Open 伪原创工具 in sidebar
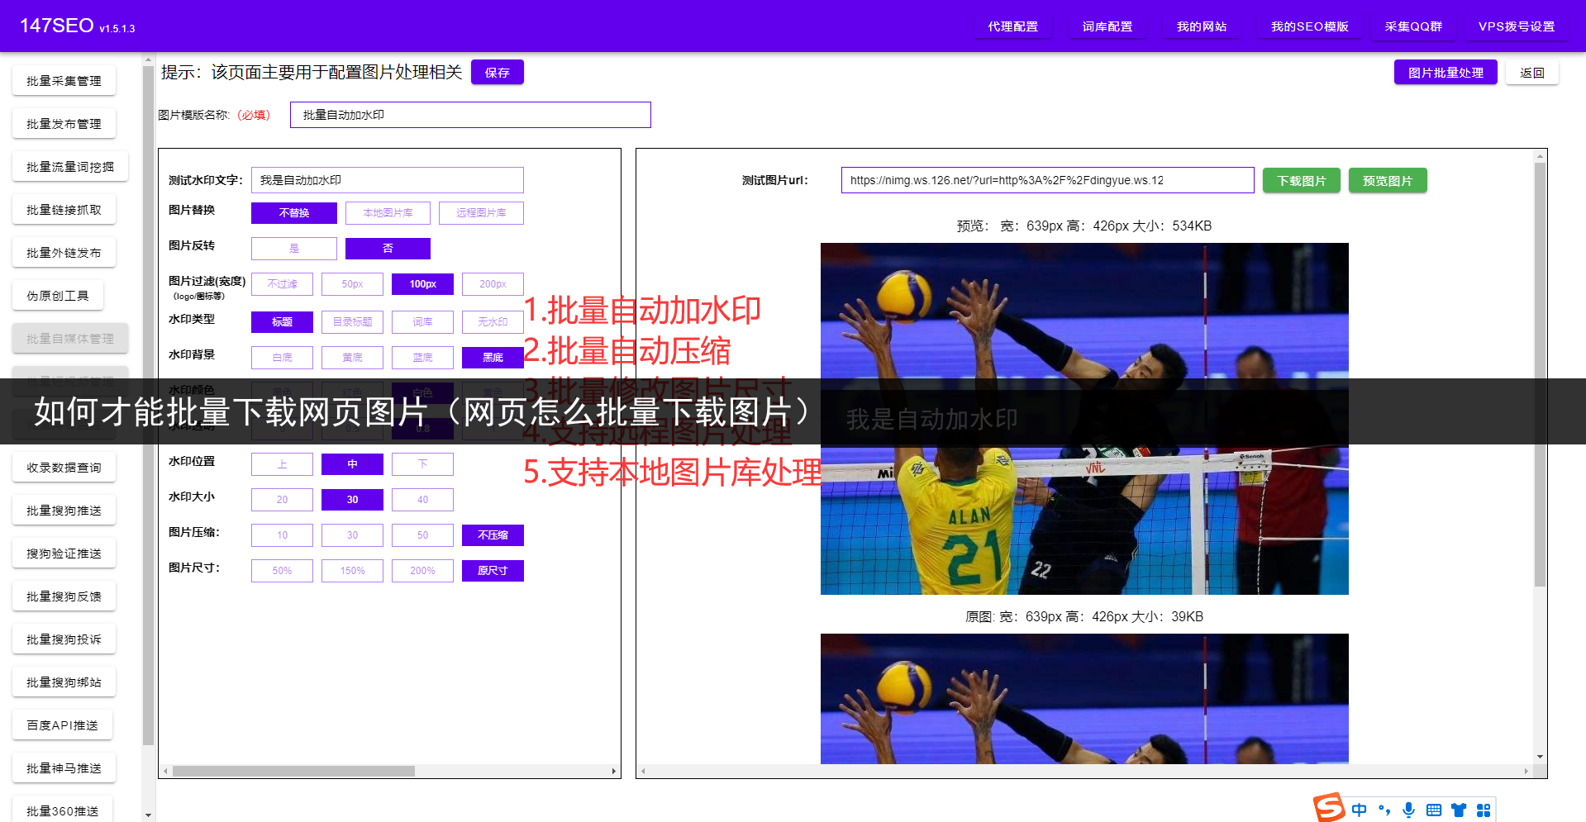The width and height of the screenshot is (1586, 822). click(x=57, y=296)
